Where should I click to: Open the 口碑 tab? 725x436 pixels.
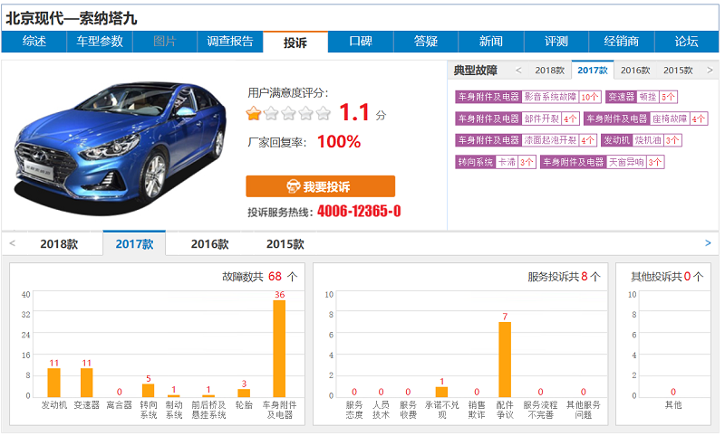click(x=361, y=42)
